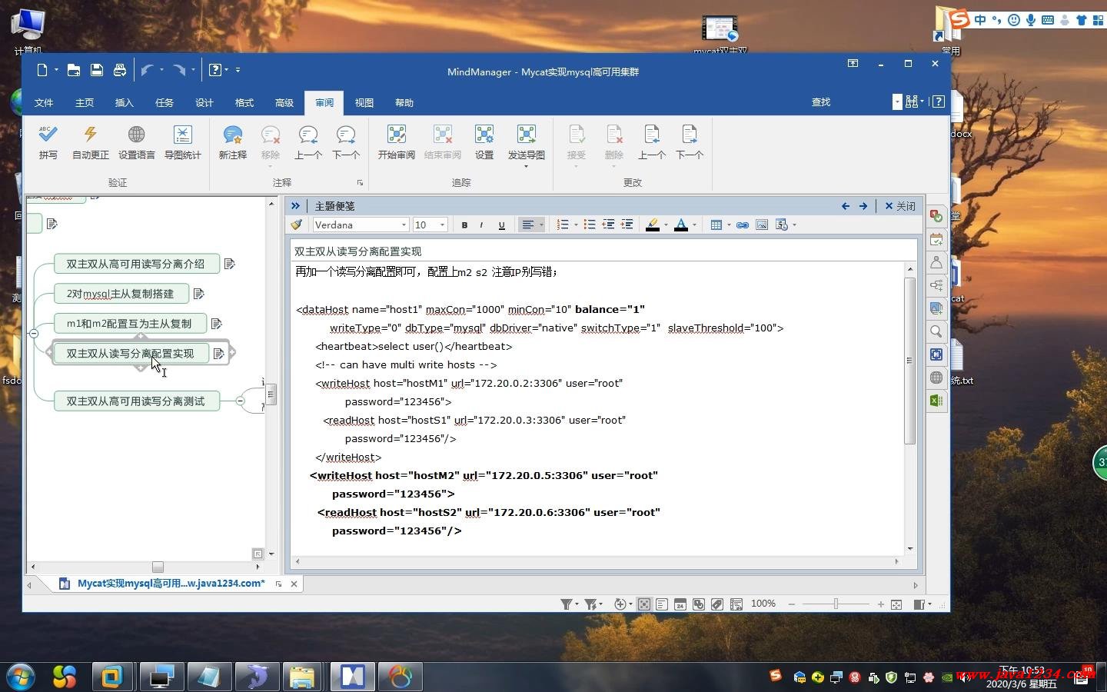This screenshot has width=1107, height=692.
Task: Click the Open file icon in title bar
Action: 74,70
